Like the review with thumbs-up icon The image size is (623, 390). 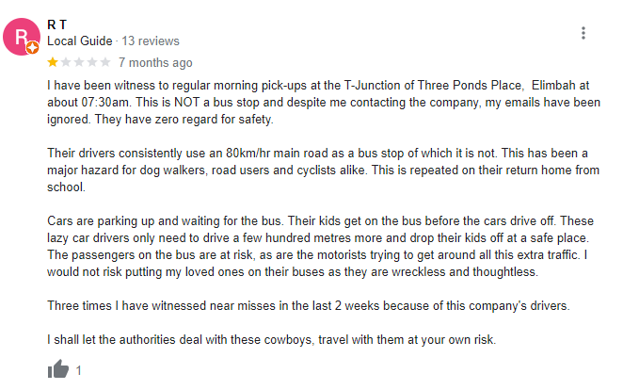point(58,369)
